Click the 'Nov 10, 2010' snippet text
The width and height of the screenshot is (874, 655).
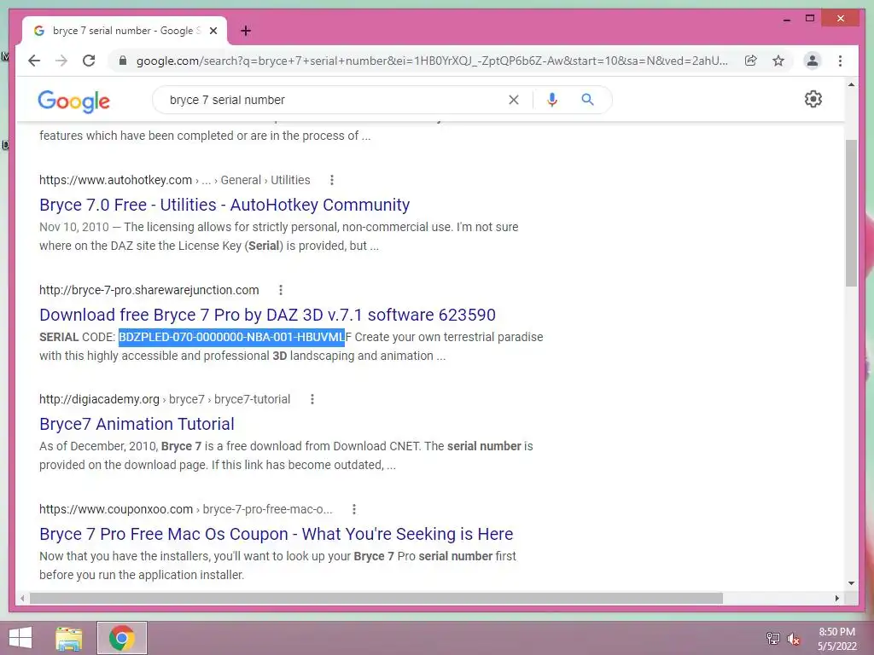tap(74, 227)
